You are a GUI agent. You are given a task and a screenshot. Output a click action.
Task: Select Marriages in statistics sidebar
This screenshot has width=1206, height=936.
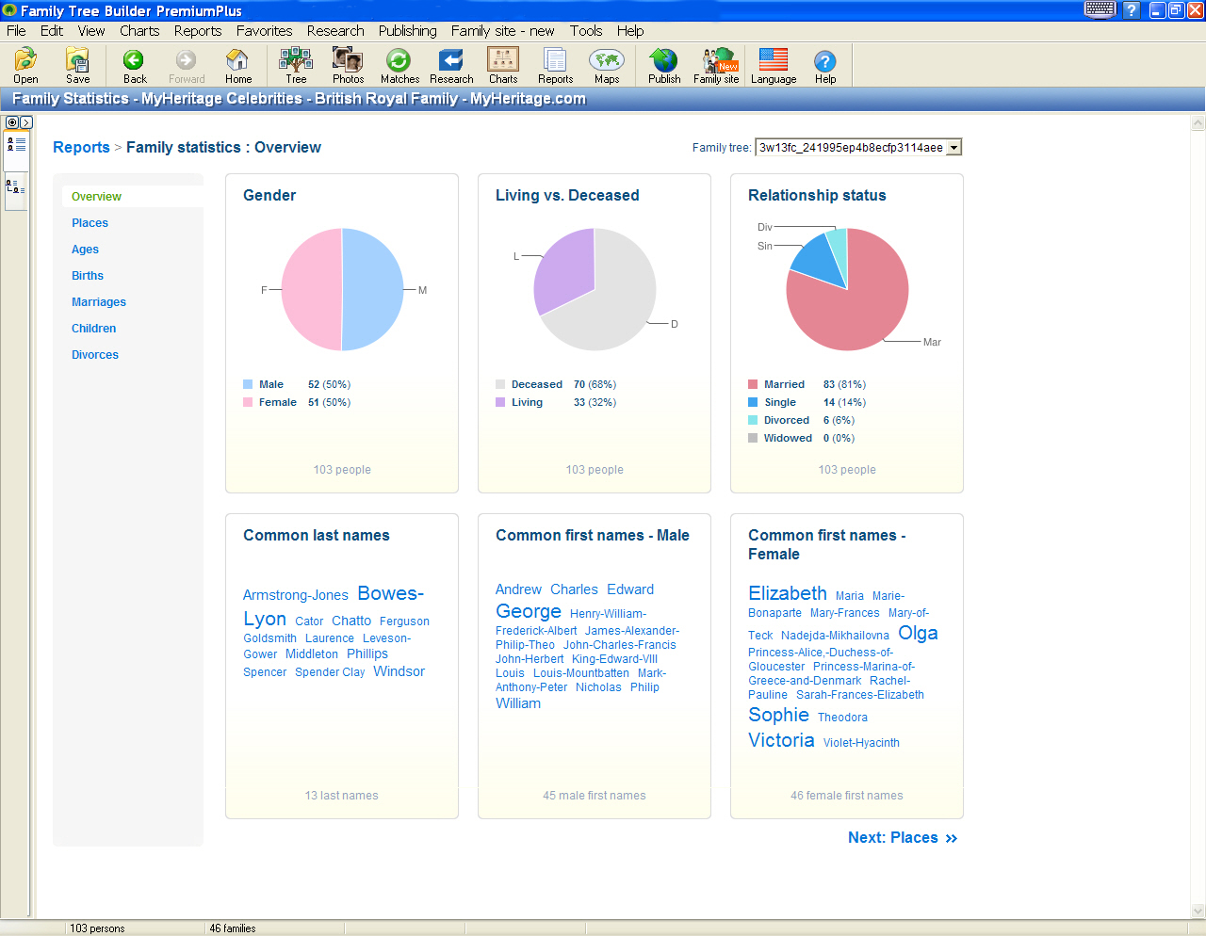click(99, 302)
